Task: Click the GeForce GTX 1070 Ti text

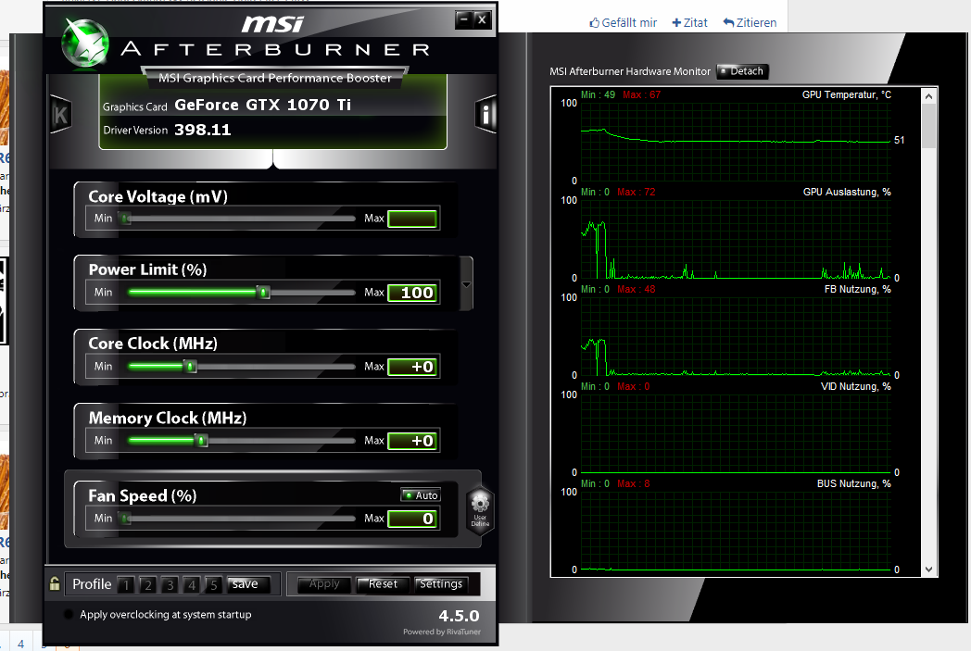Action: [x=262, y=105]
